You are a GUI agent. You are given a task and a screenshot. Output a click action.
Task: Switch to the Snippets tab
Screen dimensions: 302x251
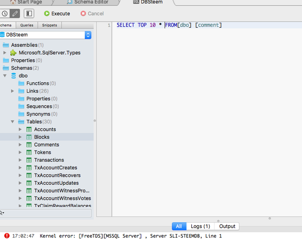[x=50, y=25]
